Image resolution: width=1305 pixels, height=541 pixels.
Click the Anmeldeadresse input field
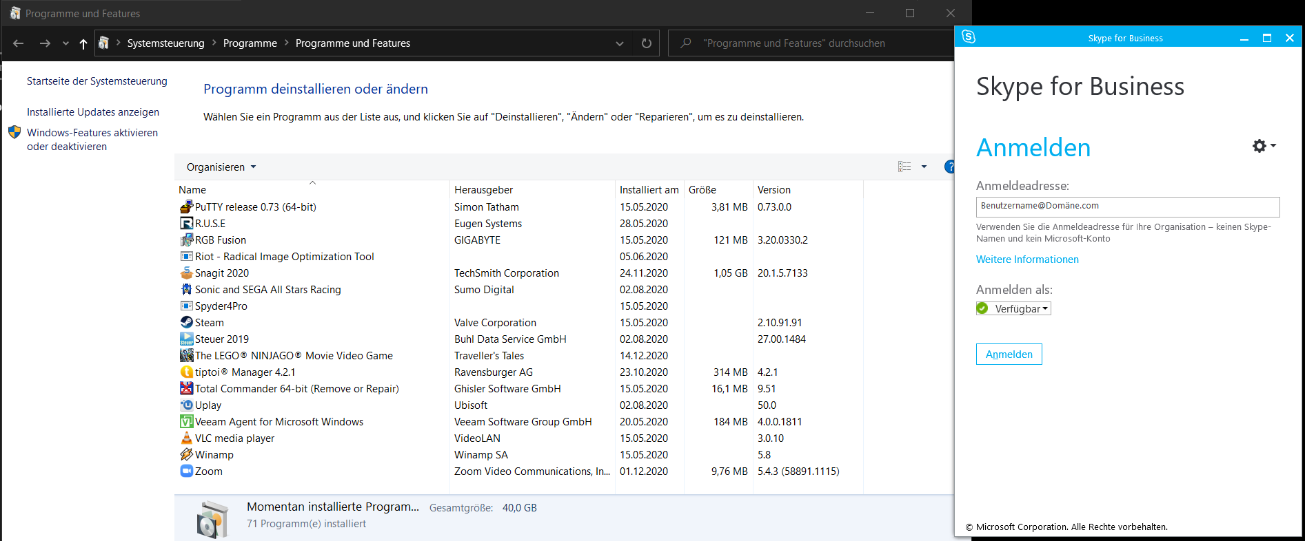pos(1128,206)
